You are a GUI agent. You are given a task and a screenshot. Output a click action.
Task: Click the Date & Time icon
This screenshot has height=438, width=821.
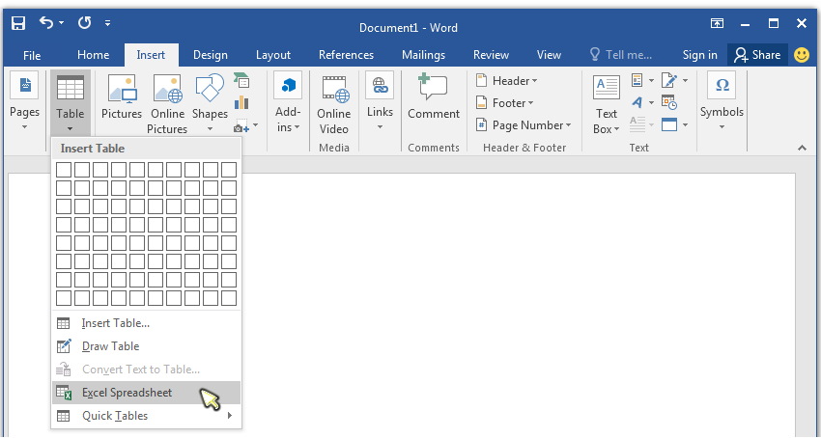[669, 102]
